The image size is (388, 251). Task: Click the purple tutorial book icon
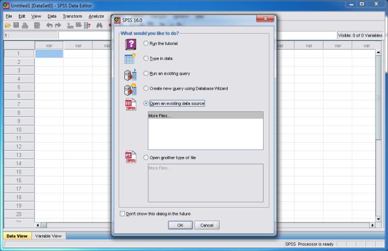click(x=131, y=44)
